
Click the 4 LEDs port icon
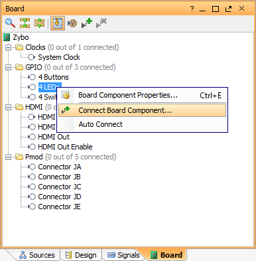point(32,87)
